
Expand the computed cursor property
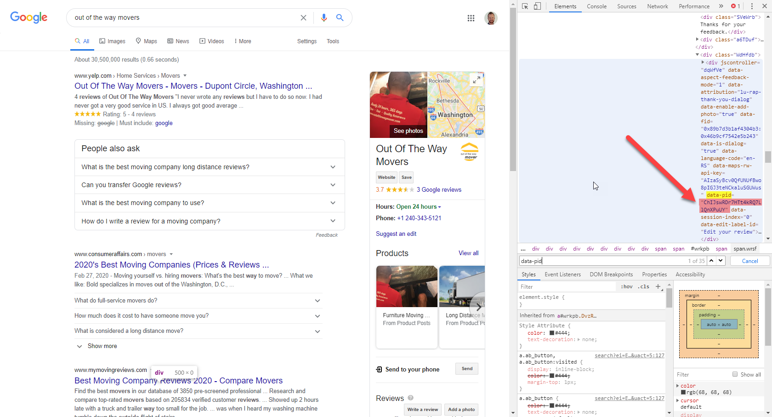point(678,400)
